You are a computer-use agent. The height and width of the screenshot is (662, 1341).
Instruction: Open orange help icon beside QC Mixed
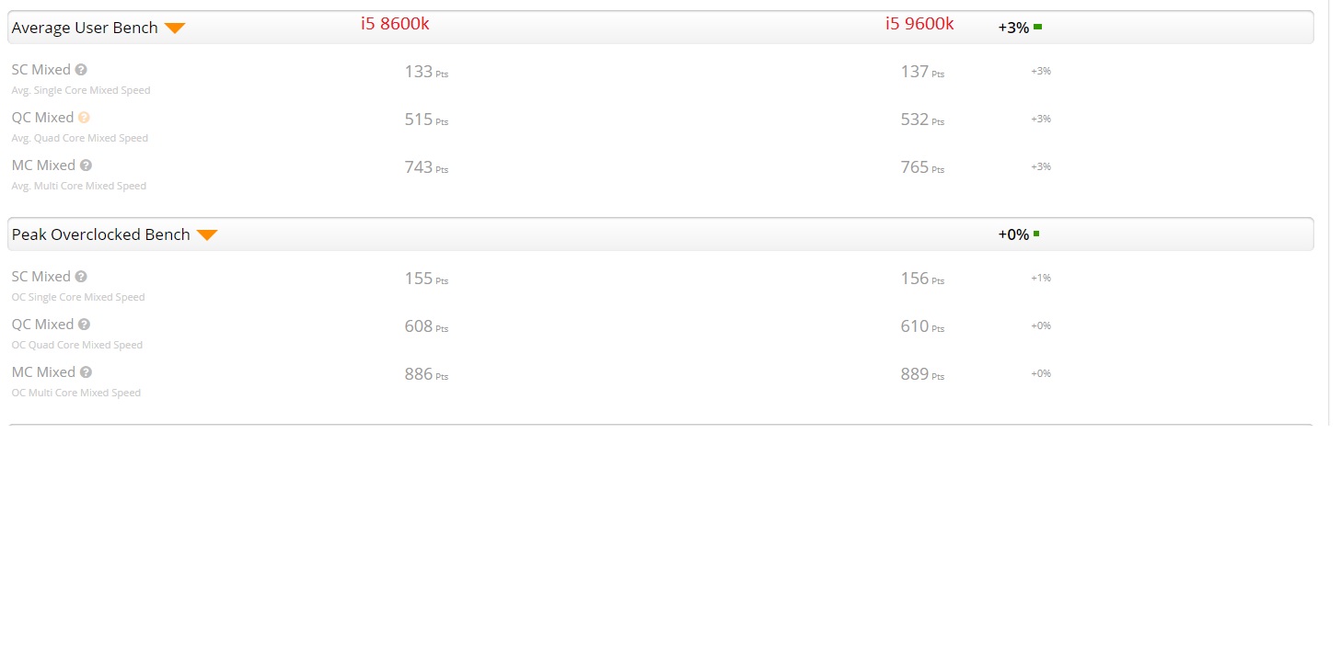(x=84, y=118)
